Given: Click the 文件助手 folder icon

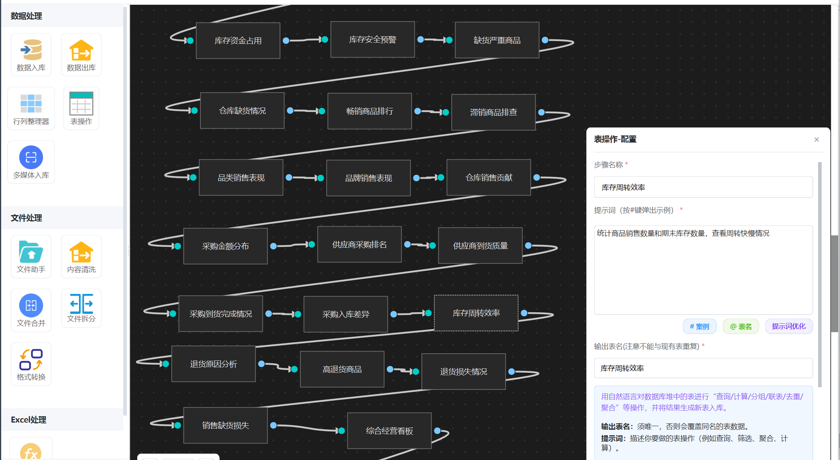Looking at the screenshot, I should [31, 252].
